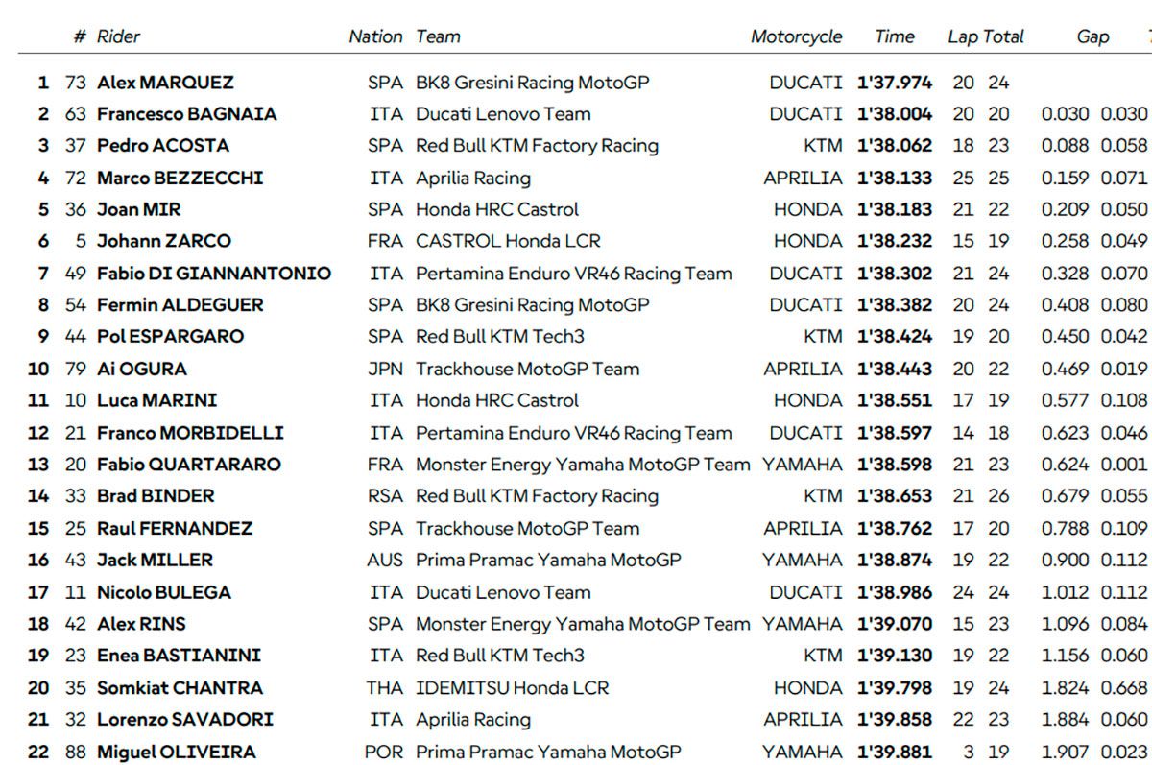Click Ai OGURA's lap time 1'38.443
Viewport: 1152px width, 765px height.
894,369
